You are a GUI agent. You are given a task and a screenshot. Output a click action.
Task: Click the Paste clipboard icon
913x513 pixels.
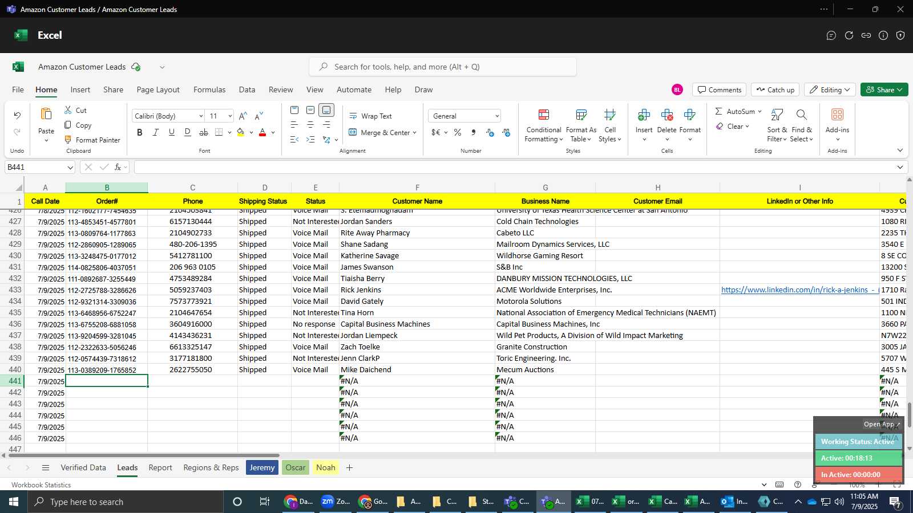(x=46, y=114)
